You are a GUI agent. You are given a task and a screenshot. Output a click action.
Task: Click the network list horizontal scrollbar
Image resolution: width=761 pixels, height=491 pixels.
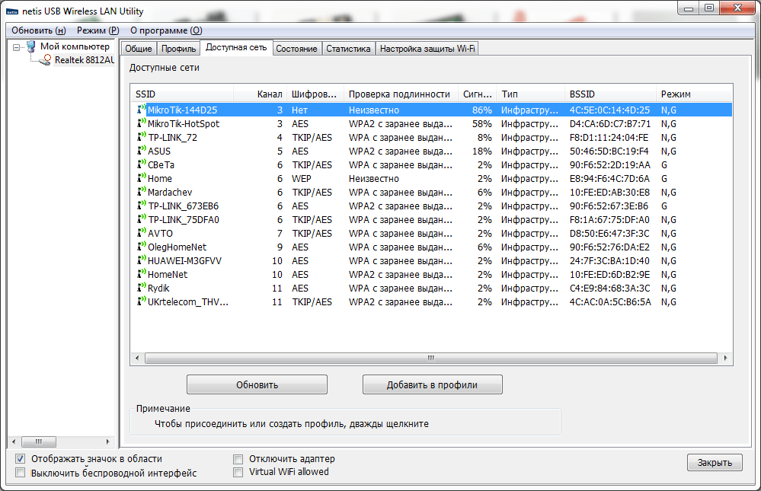(x=430, y=358)
